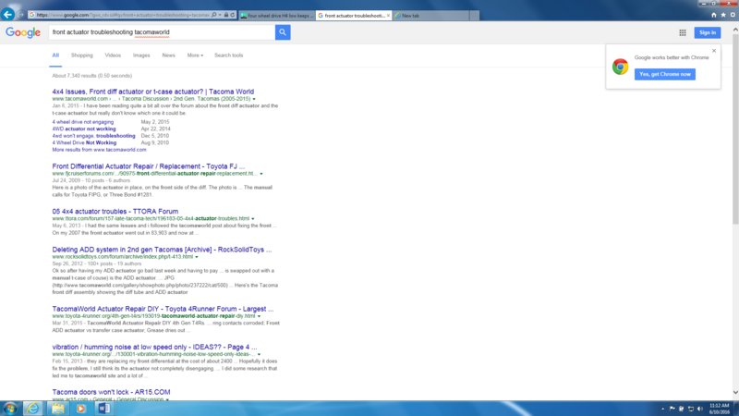Click the Google logo
This screenshot has width=739, height=416.
[23, 32]
